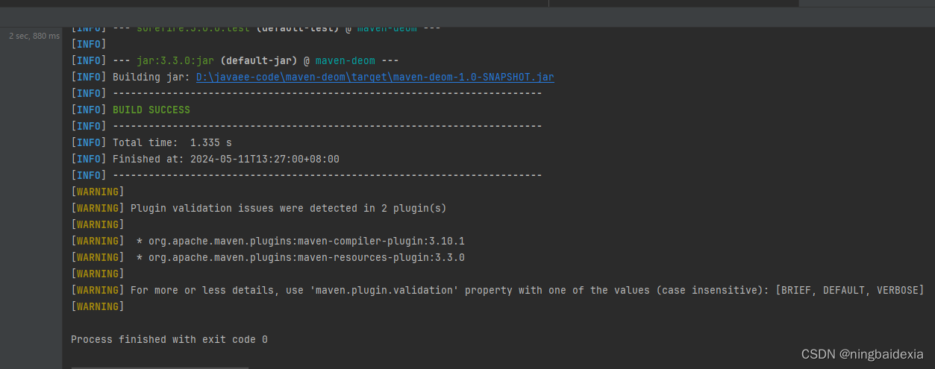Click '(default-jar)' in the jar goal line

pos(259,60)
